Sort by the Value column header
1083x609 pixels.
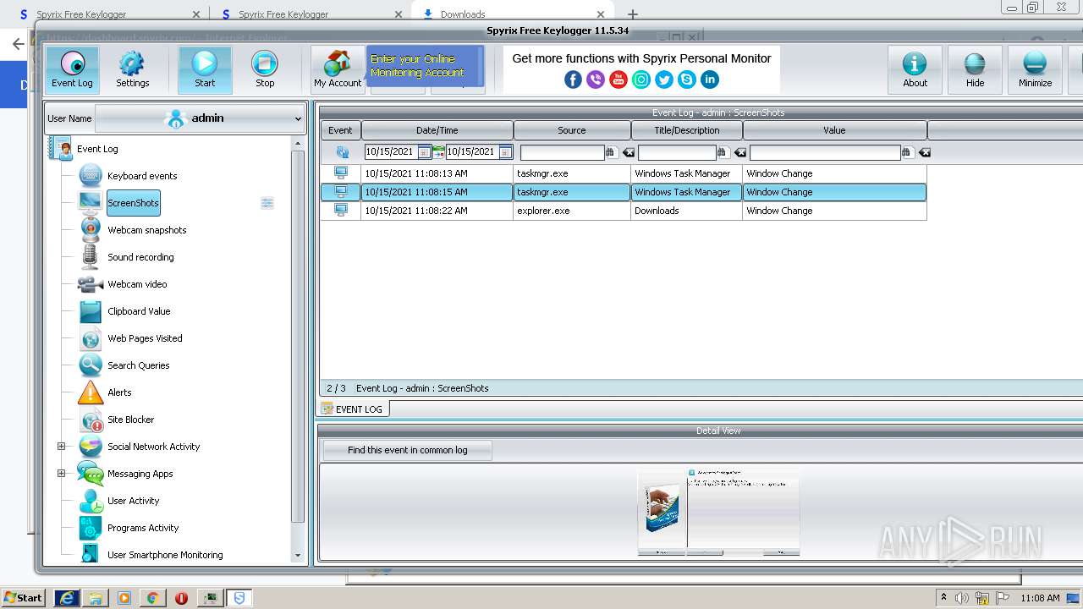[834, 130]
